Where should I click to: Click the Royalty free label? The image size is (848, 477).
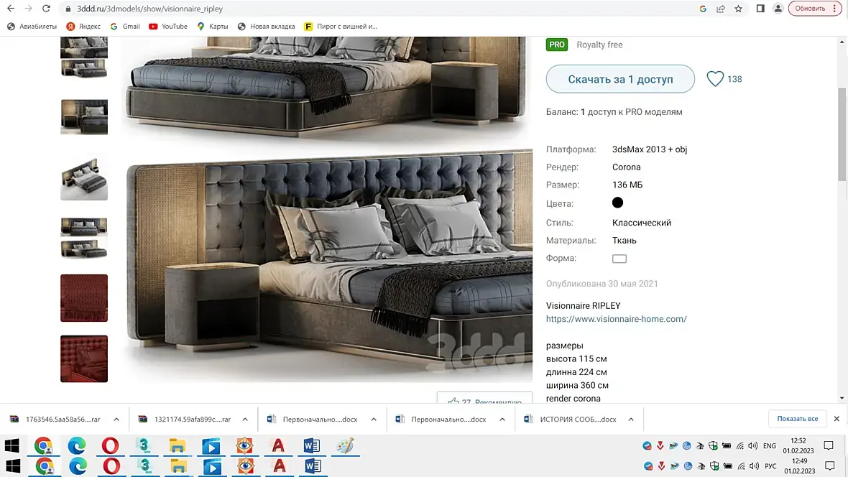point(599,45)
